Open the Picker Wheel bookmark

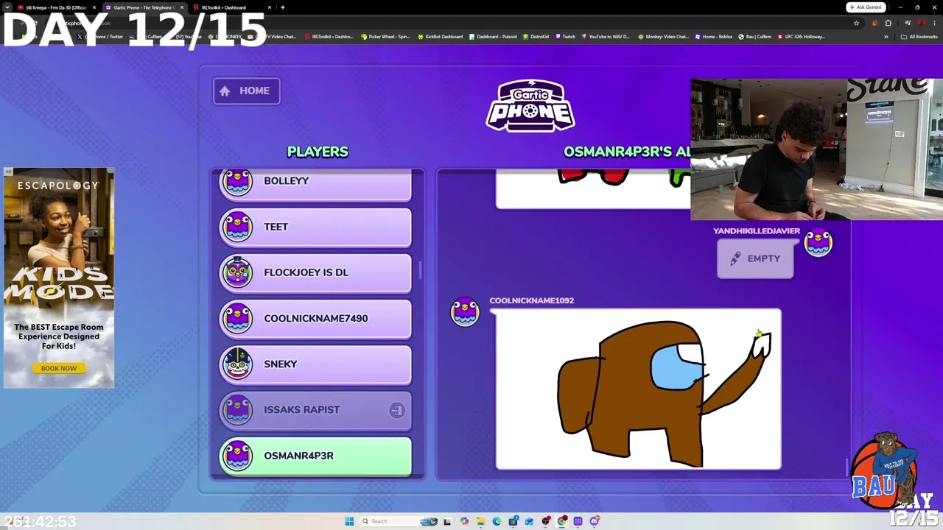tap(385, 36)
